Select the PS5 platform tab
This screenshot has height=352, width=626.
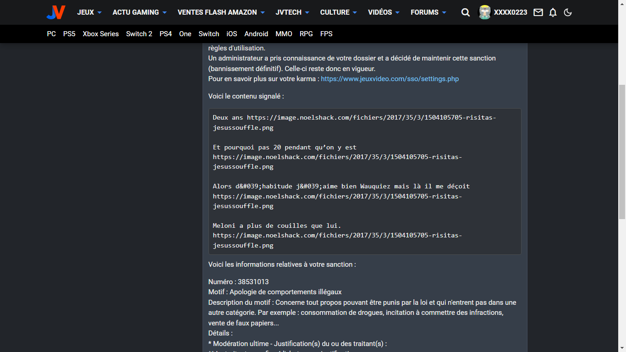(x=69, y=34)
